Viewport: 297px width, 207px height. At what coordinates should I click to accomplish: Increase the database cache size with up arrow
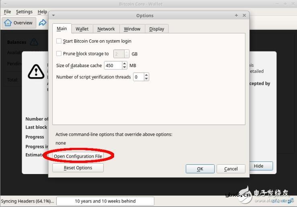coord(125,64)
